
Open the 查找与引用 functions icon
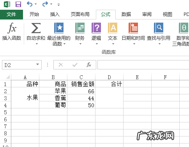pos(159,28)
